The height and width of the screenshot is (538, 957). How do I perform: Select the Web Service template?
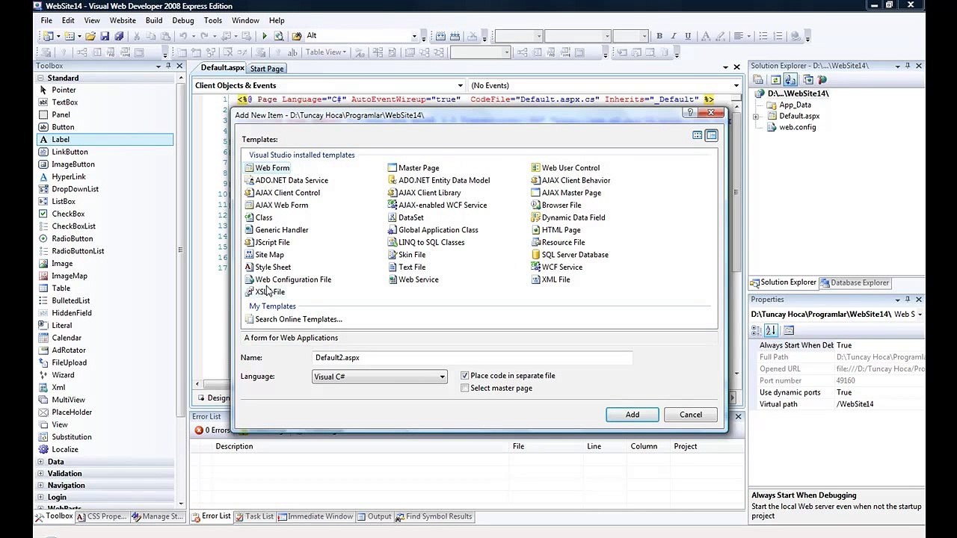point(413,279)
